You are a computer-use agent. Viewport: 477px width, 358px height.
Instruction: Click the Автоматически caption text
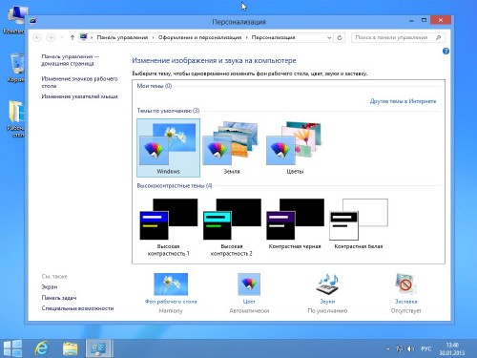(x=249, y=310)
